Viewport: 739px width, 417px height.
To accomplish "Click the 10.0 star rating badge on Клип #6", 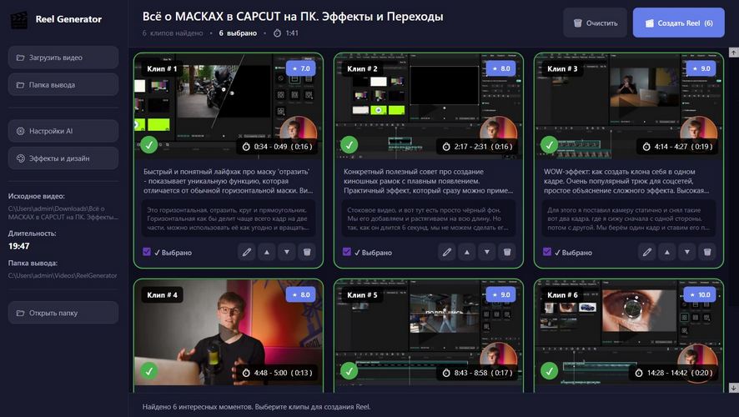I will tap(700, 295).
